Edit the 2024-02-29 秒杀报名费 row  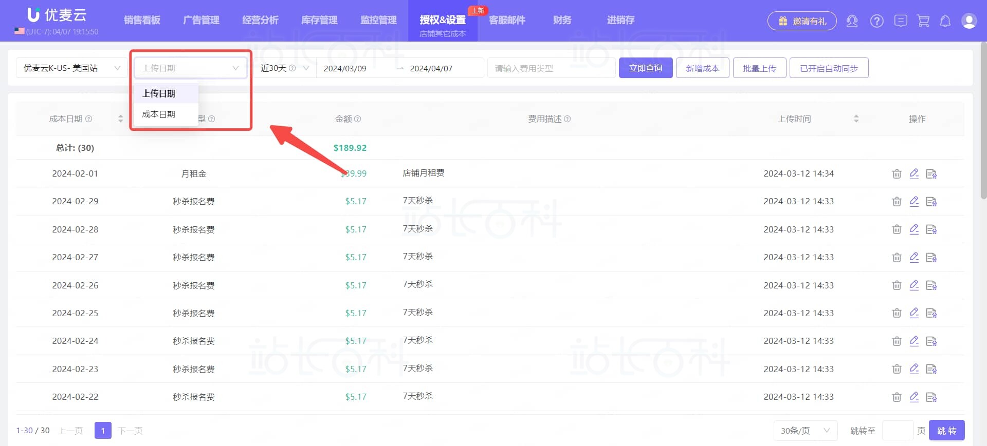(914, 201)
